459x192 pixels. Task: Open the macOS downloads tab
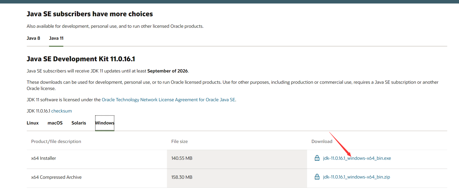point(55,123)
